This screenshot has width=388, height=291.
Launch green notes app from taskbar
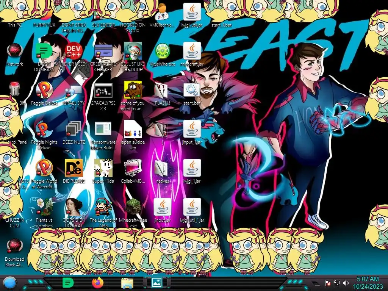coord(68,283)
